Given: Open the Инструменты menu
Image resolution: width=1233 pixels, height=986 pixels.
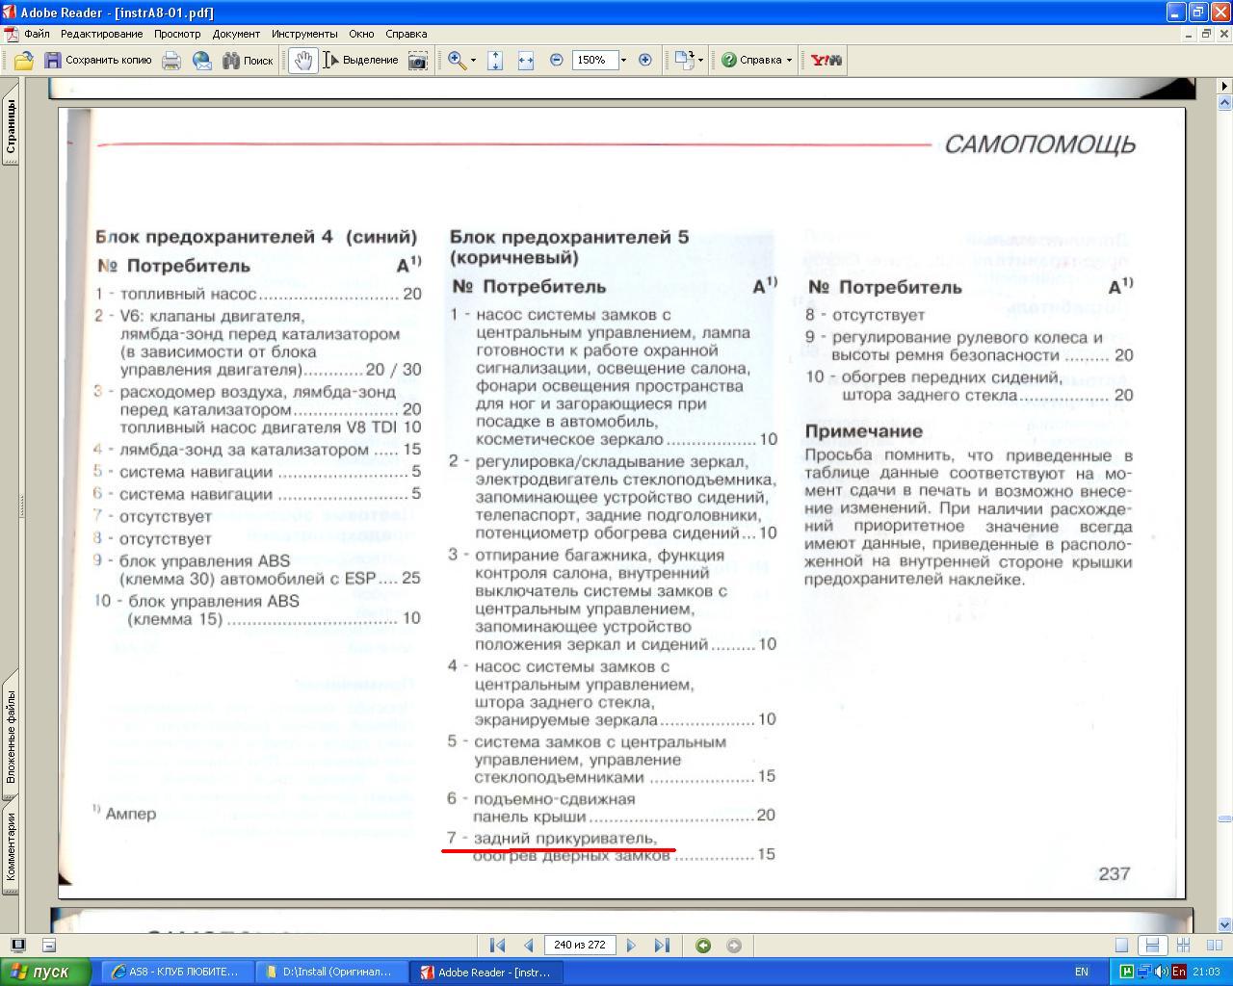Looking at the screenshot, I should 304,34.
